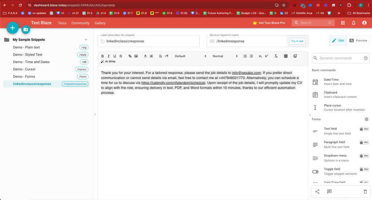Share the snippet
Image resolution: width=372 pixels, height=200 pixels.
pyautogui.click(x=317, y=192)
